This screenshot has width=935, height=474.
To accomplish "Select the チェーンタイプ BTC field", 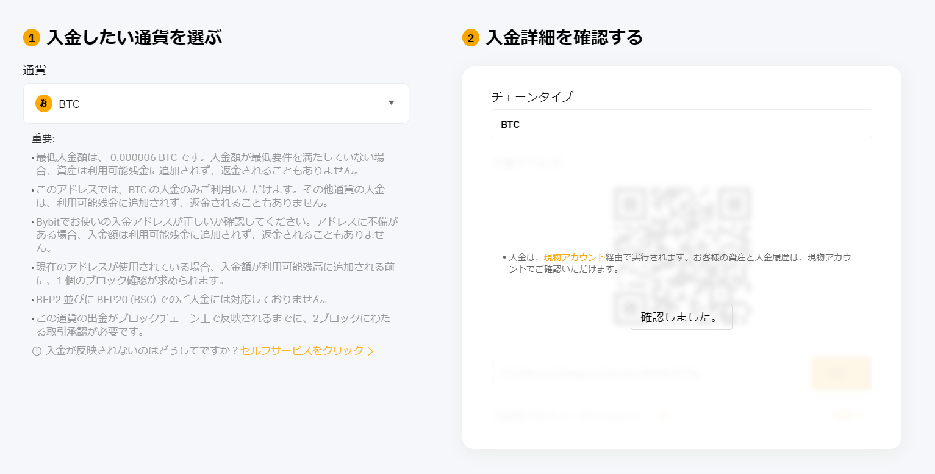I will (x=681, y=124).
